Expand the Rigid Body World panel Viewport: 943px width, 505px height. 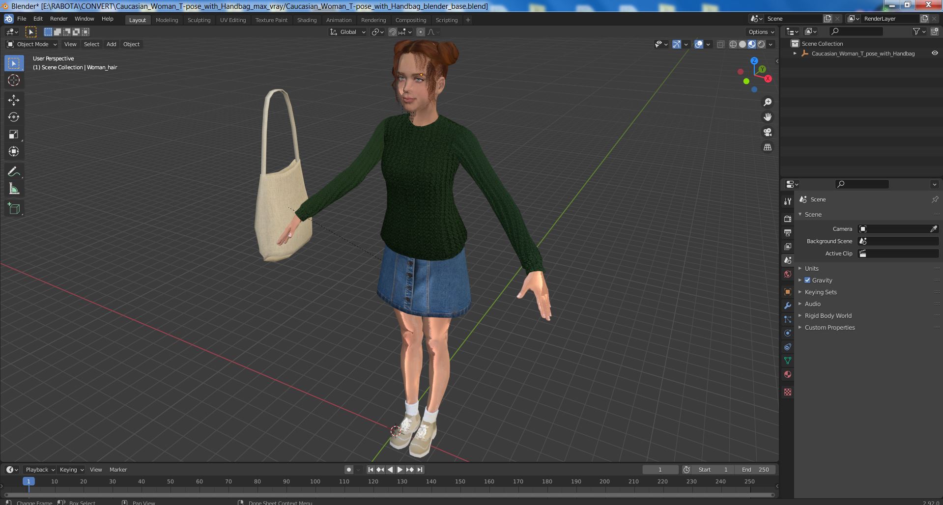pos(828,315)
